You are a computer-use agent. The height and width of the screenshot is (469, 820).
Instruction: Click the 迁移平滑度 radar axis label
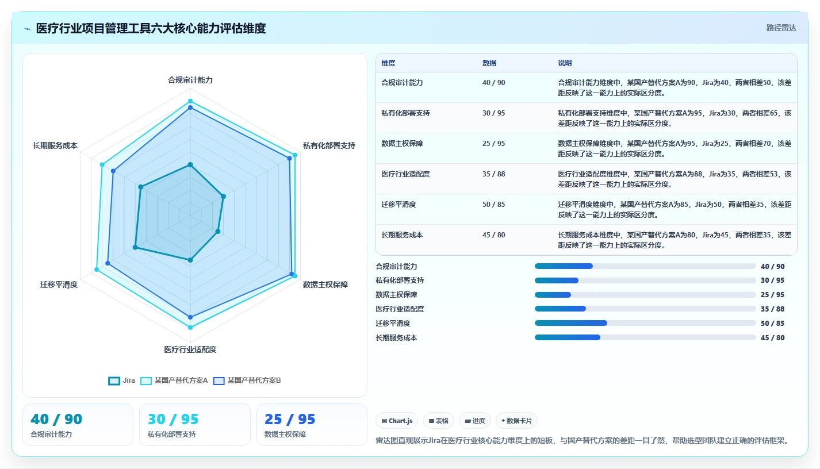coord(59,285)
